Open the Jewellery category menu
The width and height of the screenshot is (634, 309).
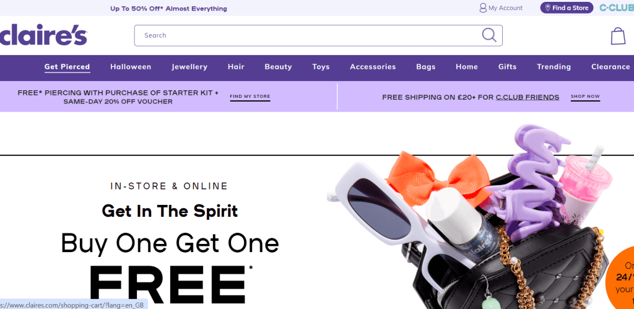tap(189, 67)
